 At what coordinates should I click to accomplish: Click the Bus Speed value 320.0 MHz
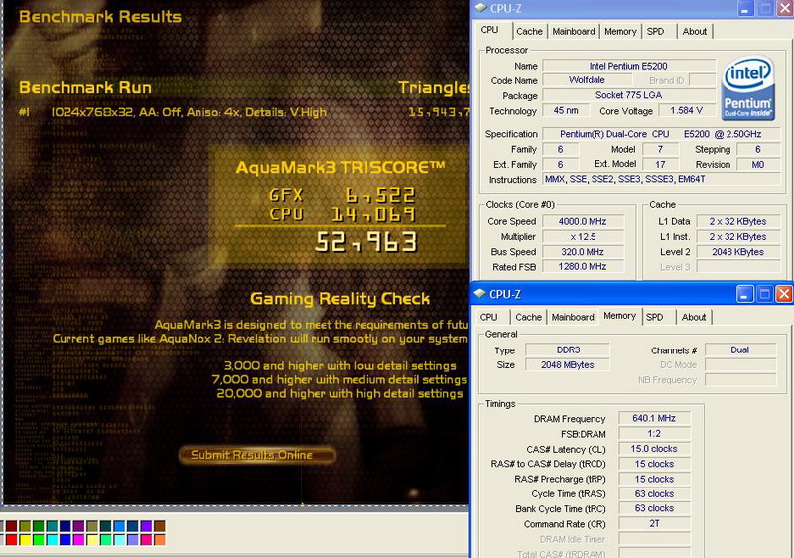pos(583,252)
